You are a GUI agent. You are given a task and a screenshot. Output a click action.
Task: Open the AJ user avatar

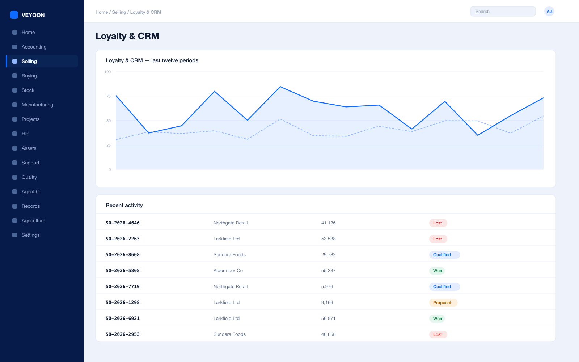click(x=549, y=12)
